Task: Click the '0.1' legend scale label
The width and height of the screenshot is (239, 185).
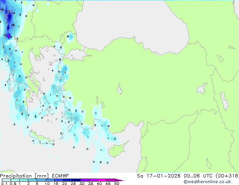Action: 4,183
